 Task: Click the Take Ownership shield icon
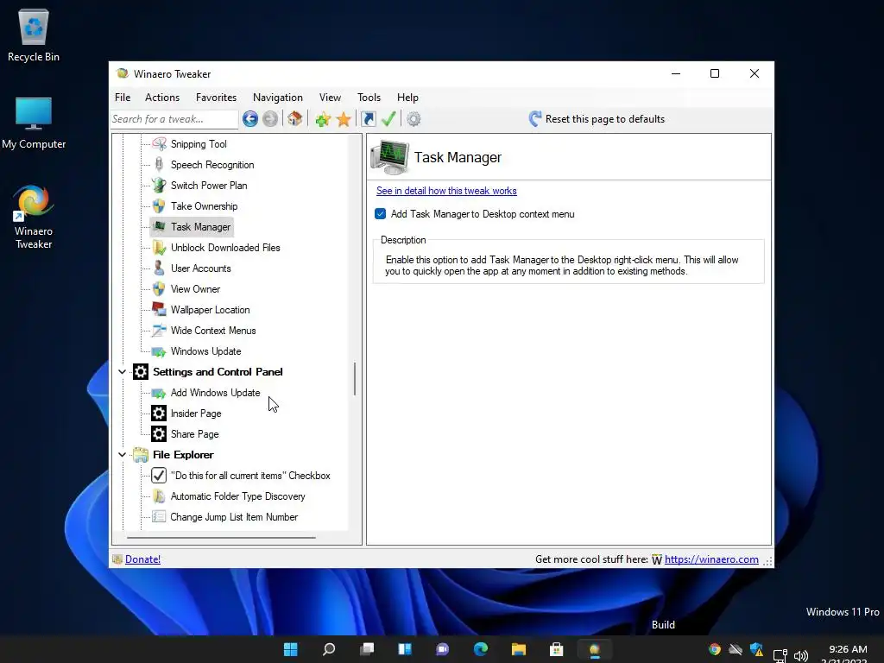pos(159,205)
